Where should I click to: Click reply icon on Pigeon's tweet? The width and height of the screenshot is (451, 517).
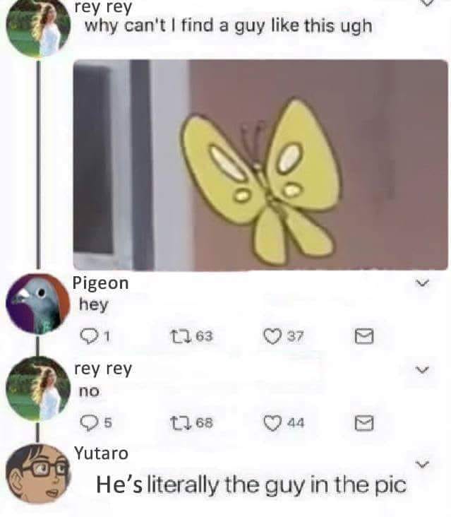[89, 337]
